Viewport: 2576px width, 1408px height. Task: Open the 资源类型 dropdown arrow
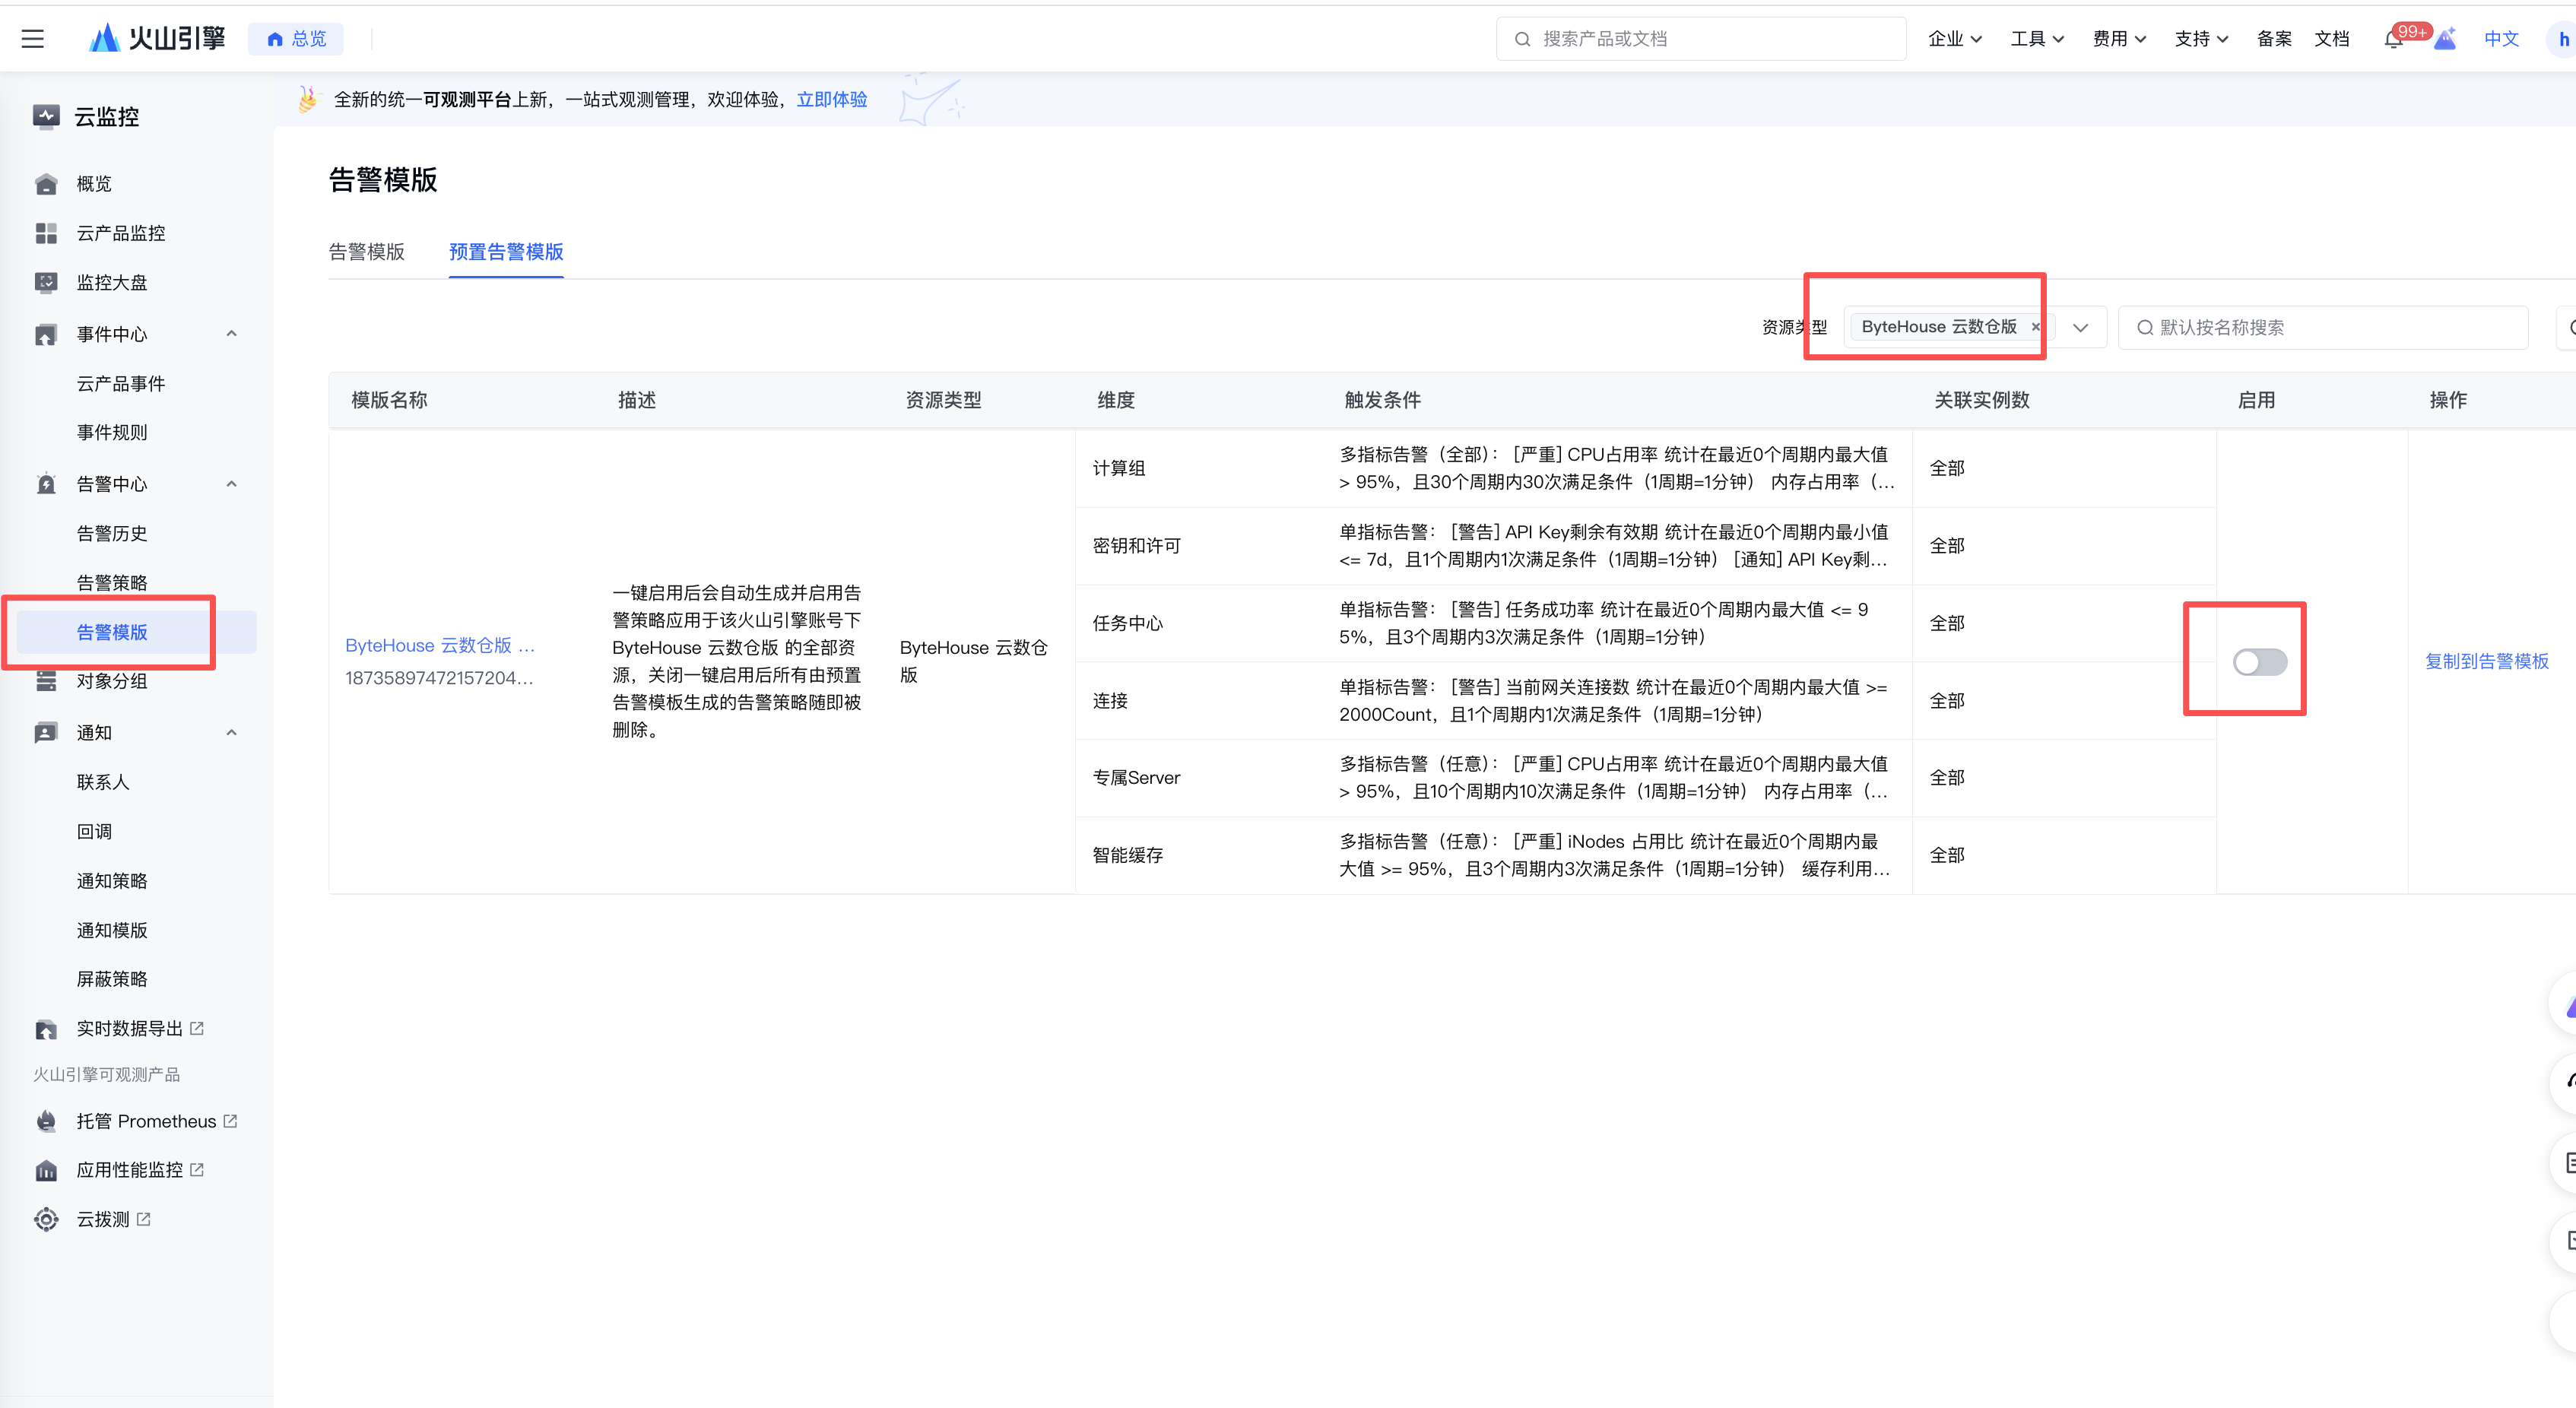(x=2081, y=328)
